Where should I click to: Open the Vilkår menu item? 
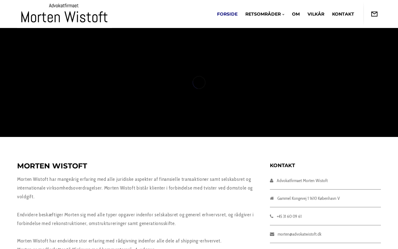(x=316, y=14)
